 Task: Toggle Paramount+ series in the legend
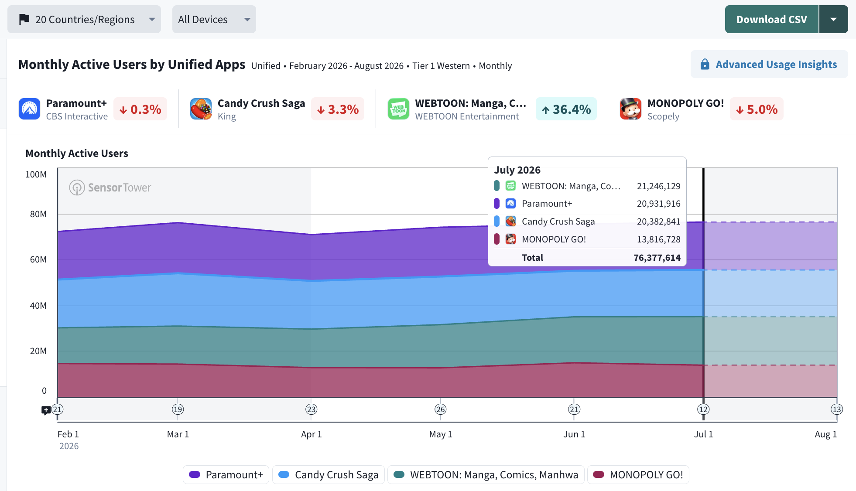point(226,474)
